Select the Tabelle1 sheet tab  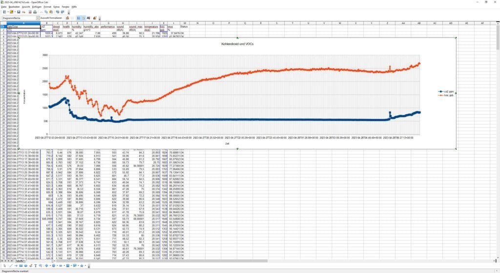[20, 261]
